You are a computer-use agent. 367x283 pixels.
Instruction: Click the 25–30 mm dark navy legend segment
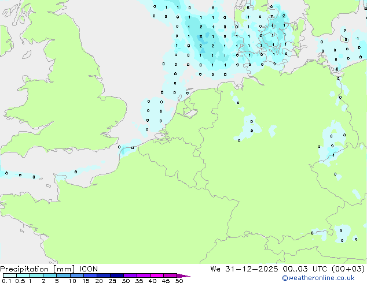pos(117,275)
